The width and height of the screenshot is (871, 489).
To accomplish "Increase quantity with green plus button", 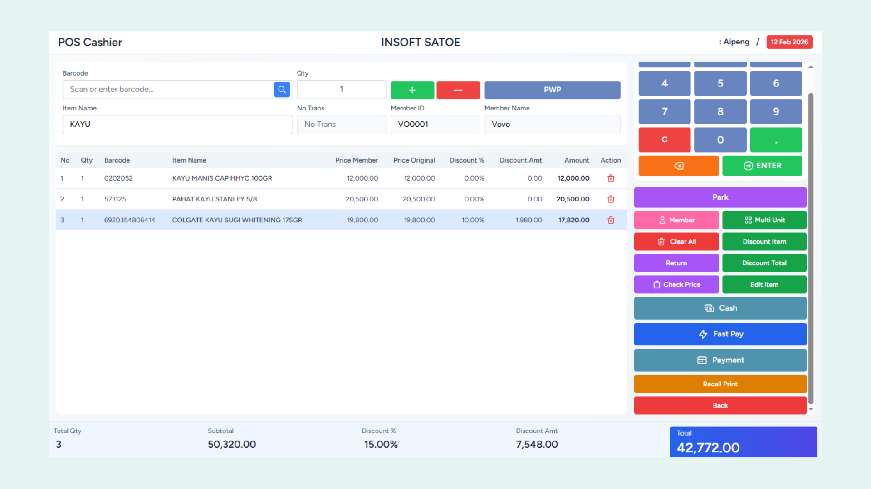I will [412, 90].
